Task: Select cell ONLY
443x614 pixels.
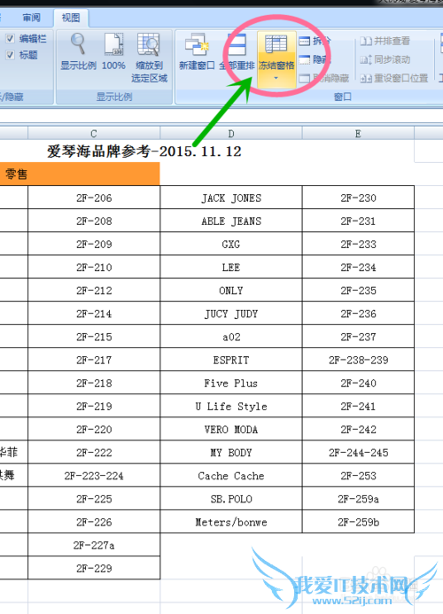Action: [231, 290]
